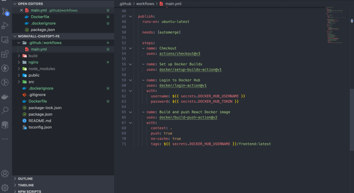The image size is (354, 193).
Task: Open the PostgreSQL elephant activity icon
Action: pos(5,125)
